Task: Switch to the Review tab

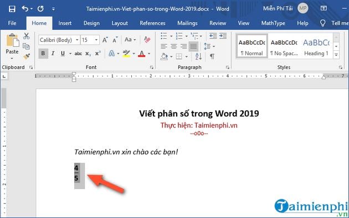Action: 218,23
